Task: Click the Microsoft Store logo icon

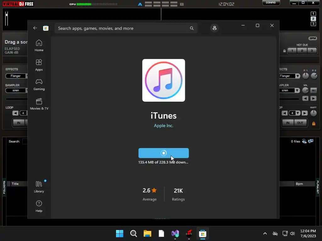Action: 46,28
